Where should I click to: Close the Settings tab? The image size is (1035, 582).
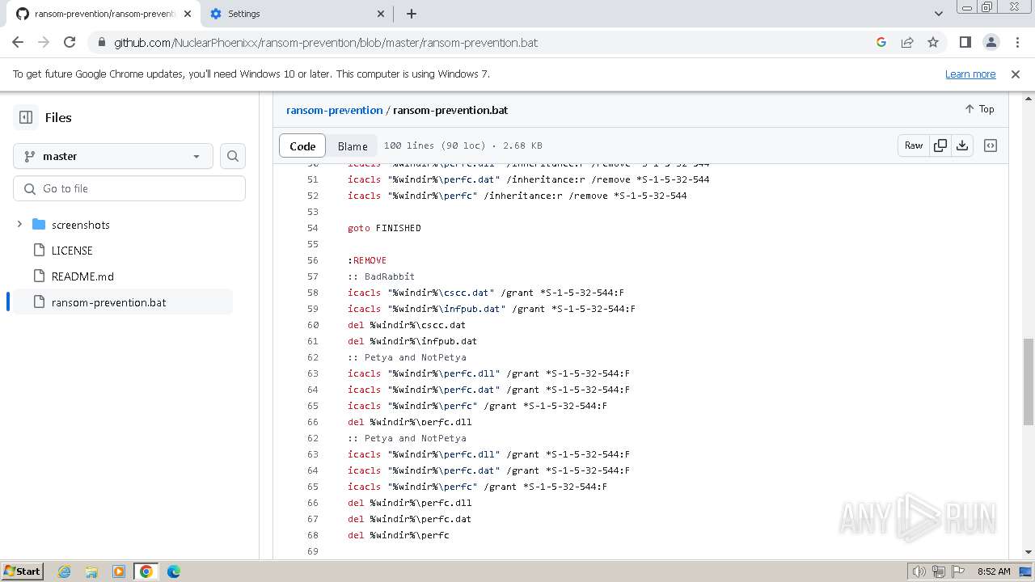coord(381,14)
